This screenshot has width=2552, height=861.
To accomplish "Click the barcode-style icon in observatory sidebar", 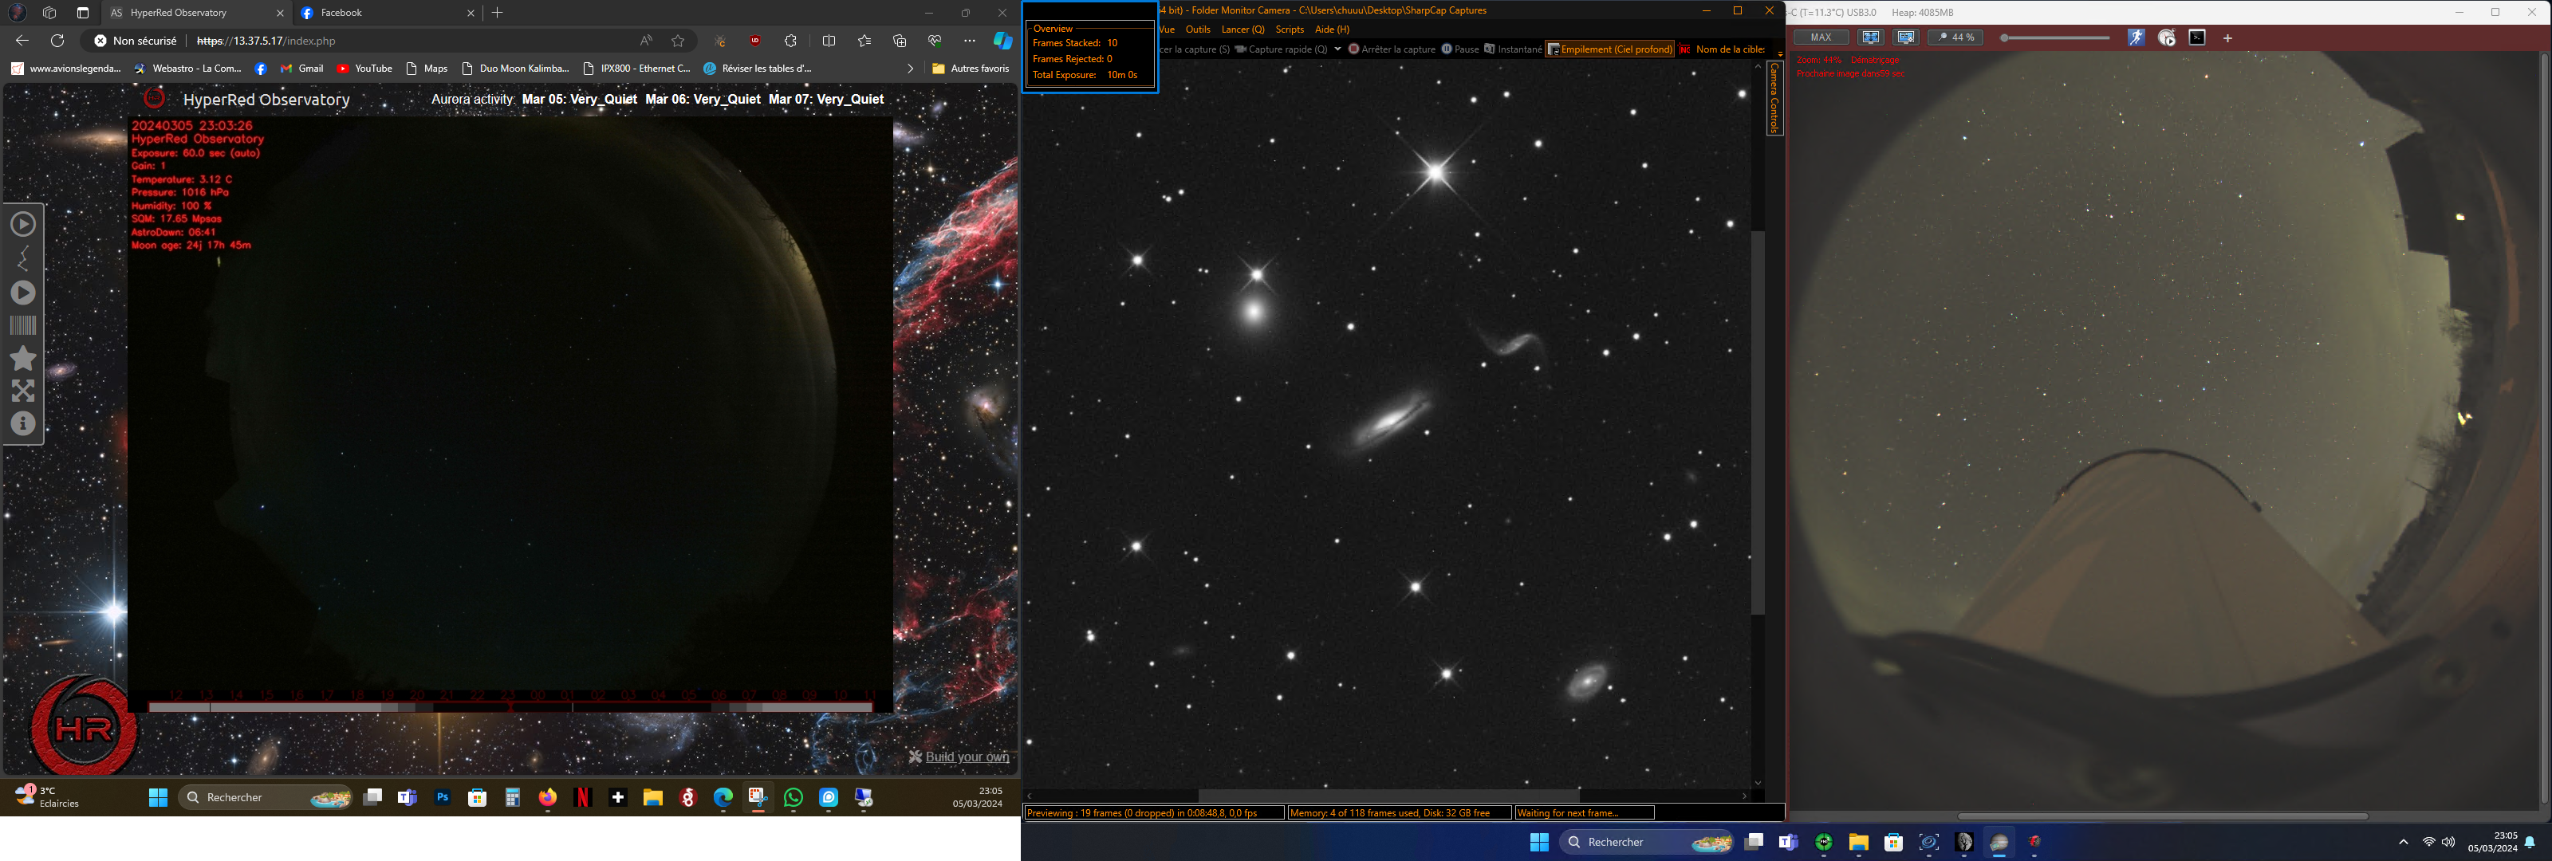I will point(23,325).
